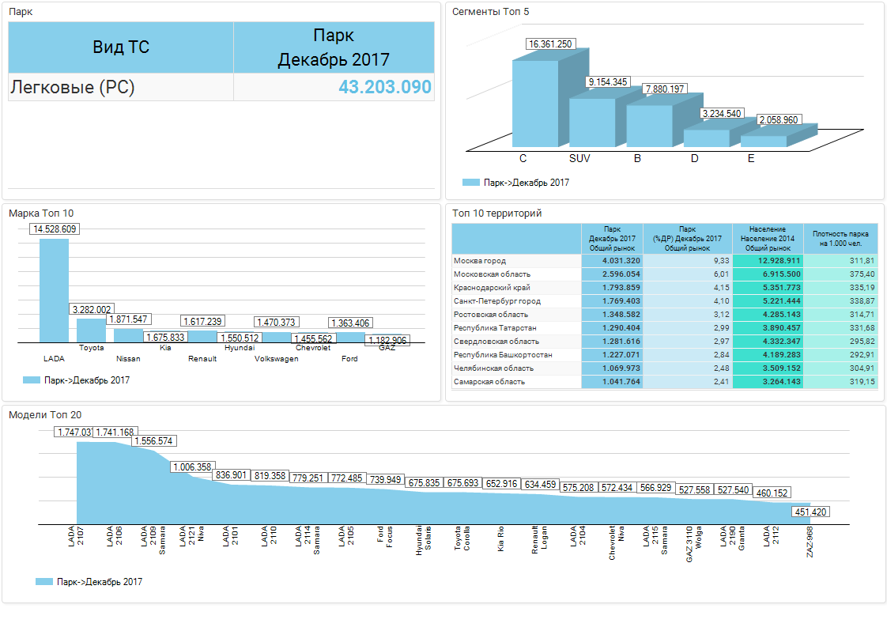Click legend swatch under Модели Топ 20 chart
The width and height of the screenshot is (887, 627).
pos(44,582)
